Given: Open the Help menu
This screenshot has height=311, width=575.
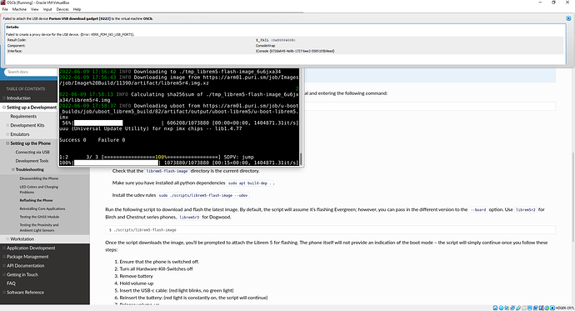Looking at the screenshot, I should click(77, 9).
